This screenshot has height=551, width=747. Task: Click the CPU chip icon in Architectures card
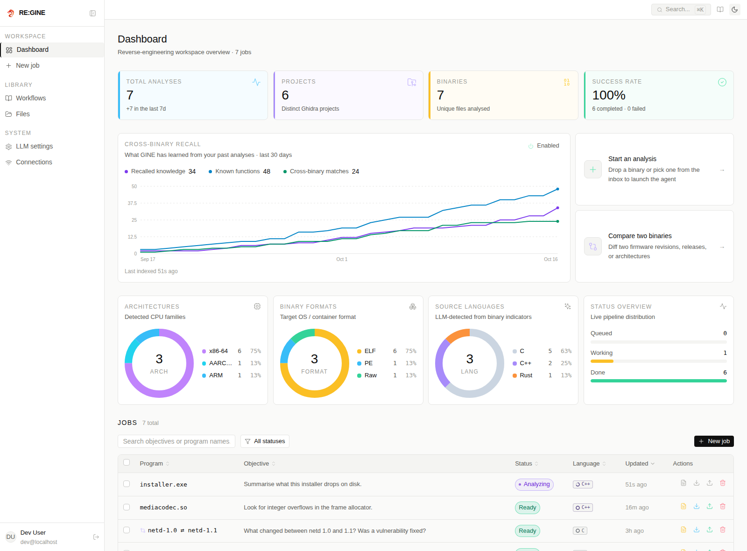[x=257, y=306]
